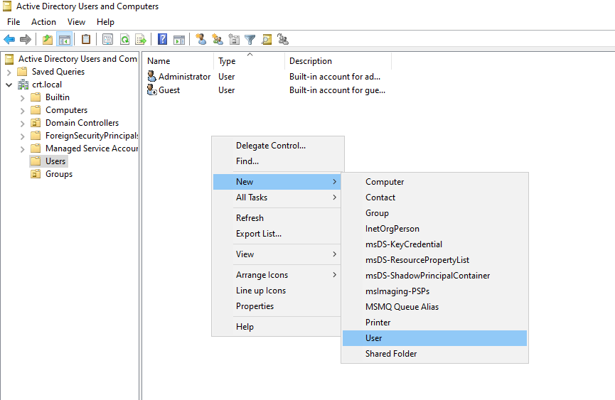
Task: Click Refresh in context menu
Action: pyautogui.click(x=277, y=218)
